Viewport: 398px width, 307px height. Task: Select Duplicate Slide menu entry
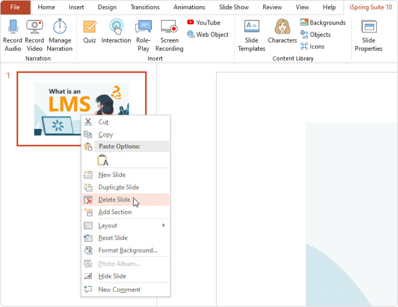click(x=126, y=187)
